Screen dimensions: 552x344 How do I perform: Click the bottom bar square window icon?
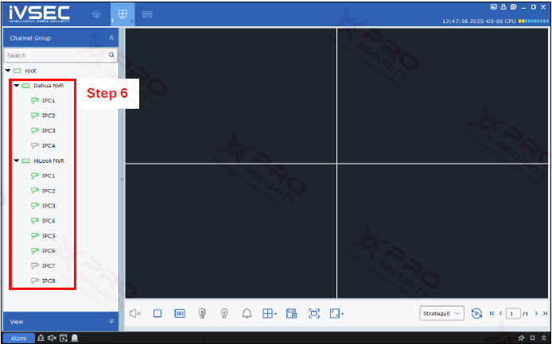(x=533, y=338)
